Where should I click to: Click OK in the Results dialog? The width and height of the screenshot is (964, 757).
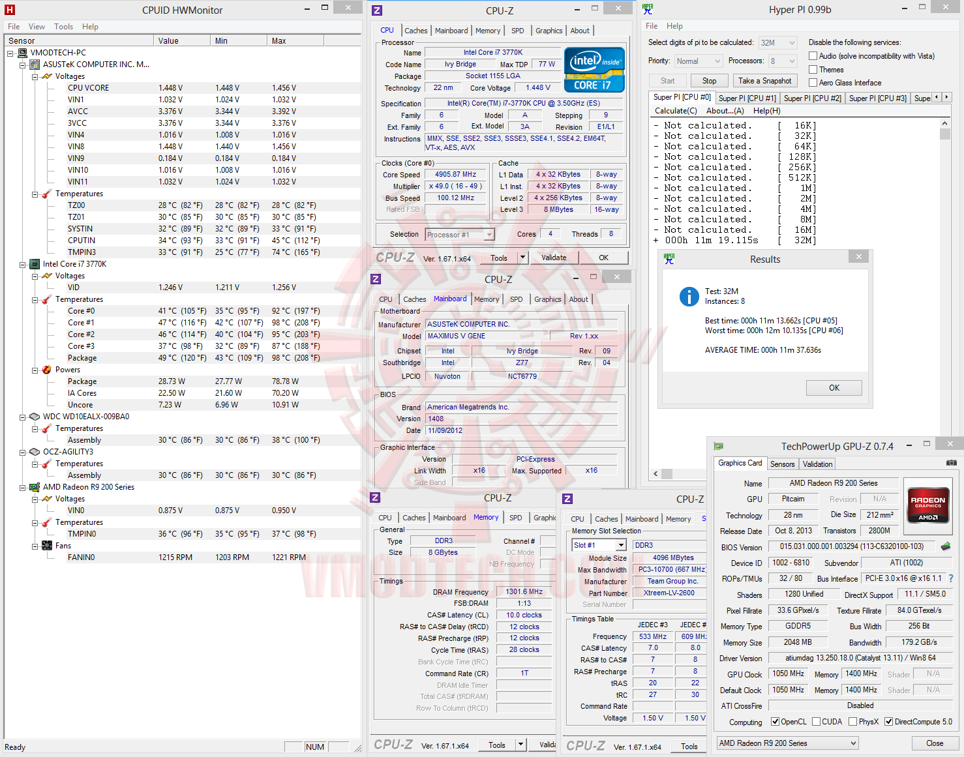(x=834, y=388)
